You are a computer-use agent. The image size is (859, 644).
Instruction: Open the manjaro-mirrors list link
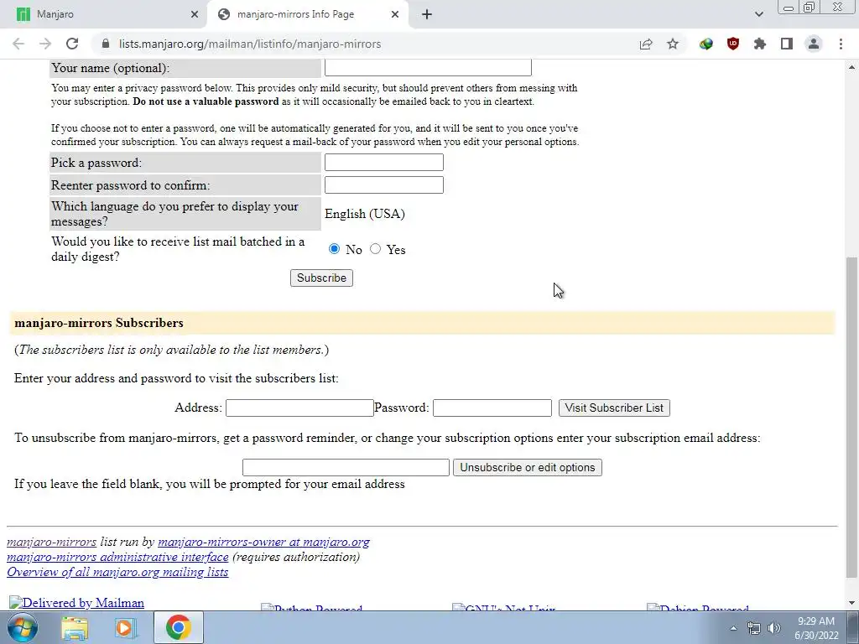(51, 543)
